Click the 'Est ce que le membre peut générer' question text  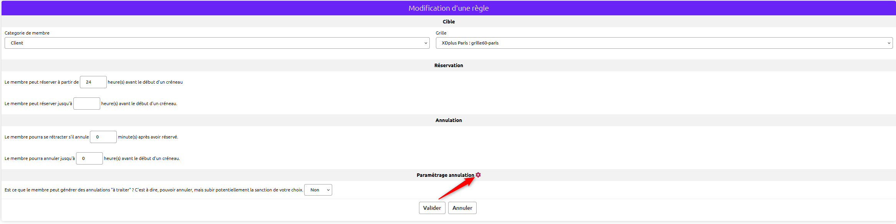click(x=154, y=190)
